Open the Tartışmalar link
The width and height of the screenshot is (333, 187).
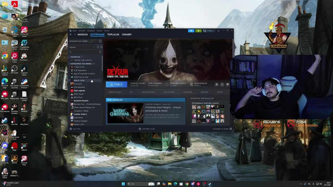[188, 92]
